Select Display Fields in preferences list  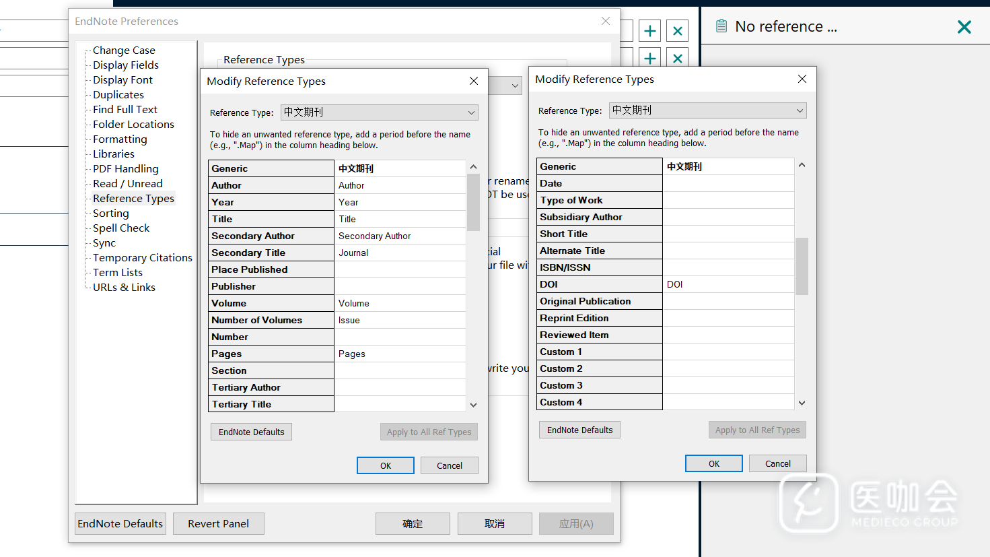coord(125,65)
